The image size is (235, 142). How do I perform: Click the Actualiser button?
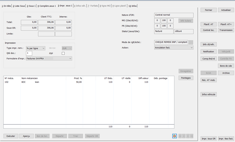[x=226, y=10]
